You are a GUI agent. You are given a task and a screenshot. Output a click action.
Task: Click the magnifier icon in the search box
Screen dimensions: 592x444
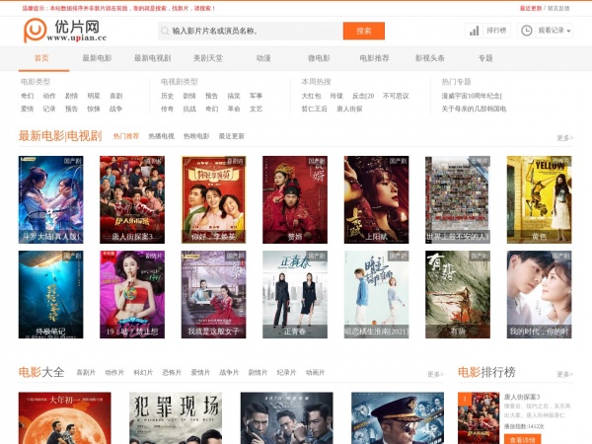165,31
